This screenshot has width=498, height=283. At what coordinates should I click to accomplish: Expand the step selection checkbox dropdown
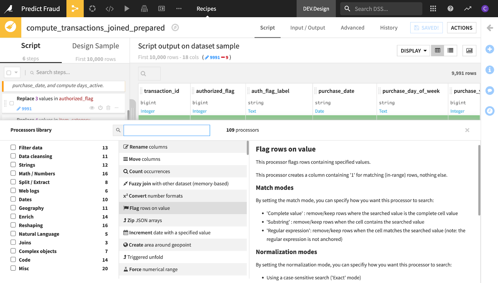[x=16, y=73]
